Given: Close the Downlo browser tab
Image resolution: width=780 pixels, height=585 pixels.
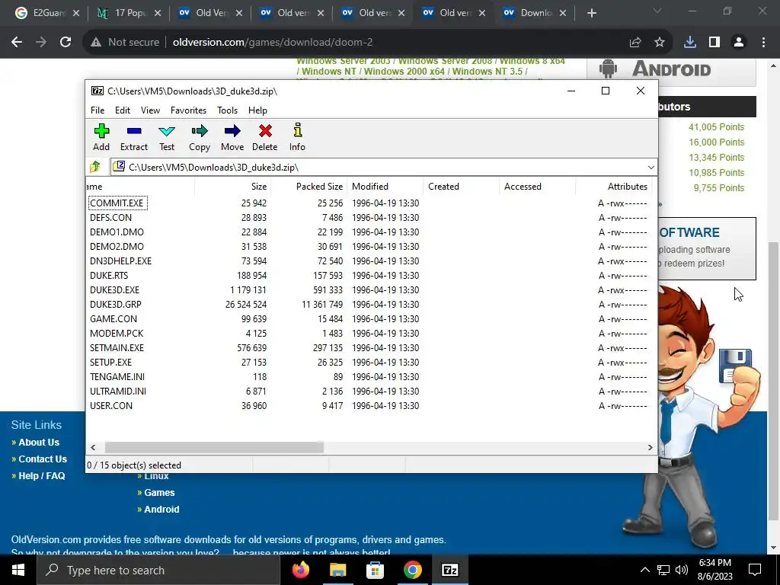Looking at the screenshot, I should [563, 13].
